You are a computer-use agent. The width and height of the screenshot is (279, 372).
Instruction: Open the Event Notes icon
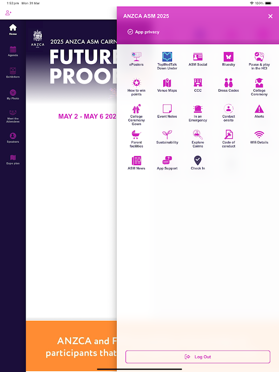pos(167,109)
